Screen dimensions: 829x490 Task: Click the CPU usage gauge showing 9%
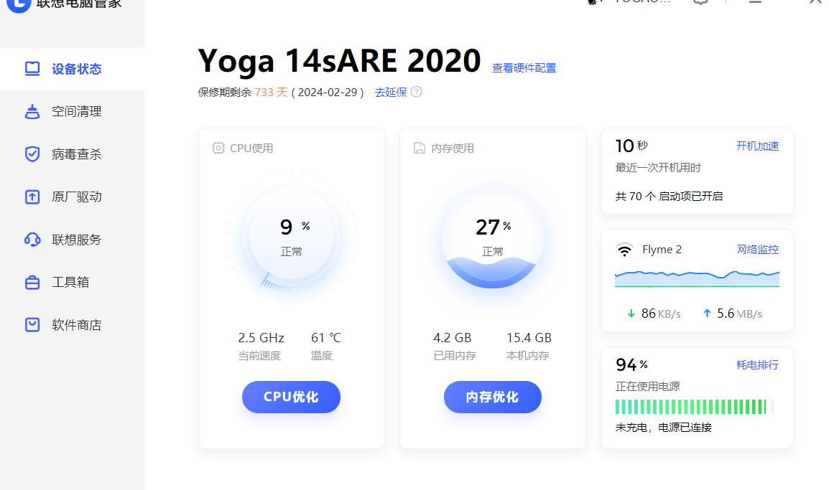(292, 237)
